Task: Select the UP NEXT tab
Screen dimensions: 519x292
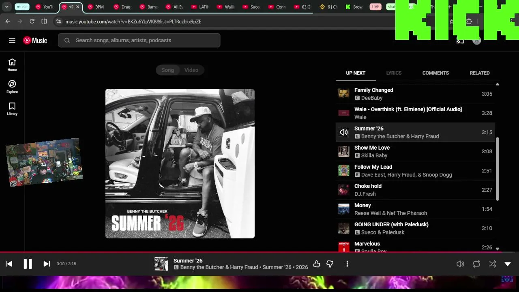Action: coord(356,73)
